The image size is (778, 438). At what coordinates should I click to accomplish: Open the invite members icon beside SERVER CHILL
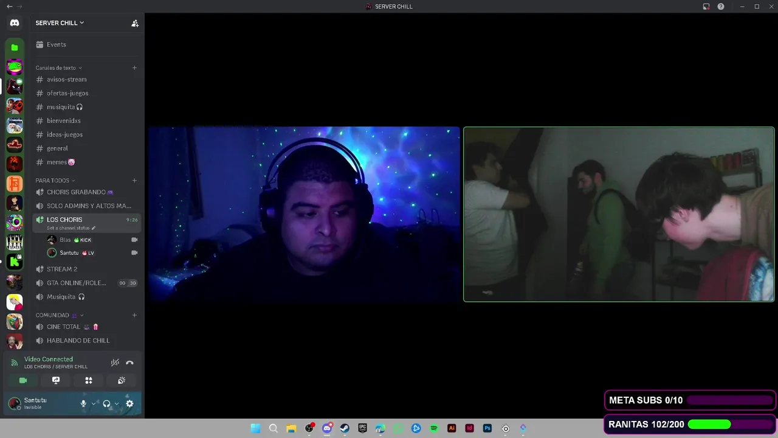135,23
